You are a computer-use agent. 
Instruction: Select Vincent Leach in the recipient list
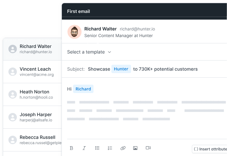tap(32, 72)
